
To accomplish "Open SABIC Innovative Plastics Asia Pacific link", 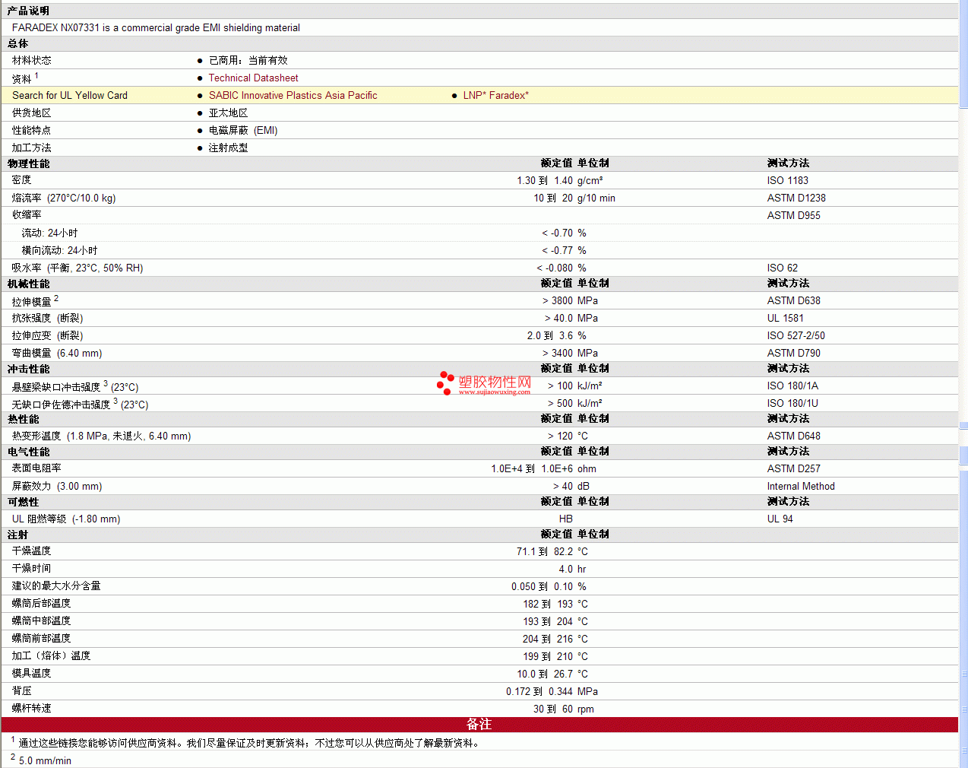I will 293,95.
